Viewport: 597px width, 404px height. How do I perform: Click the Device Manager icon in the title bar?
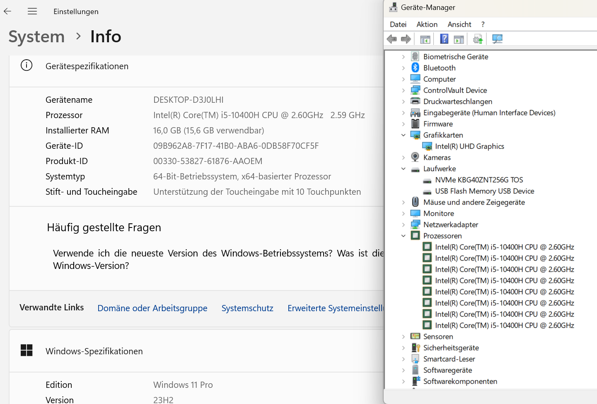[x=393, y=7]
